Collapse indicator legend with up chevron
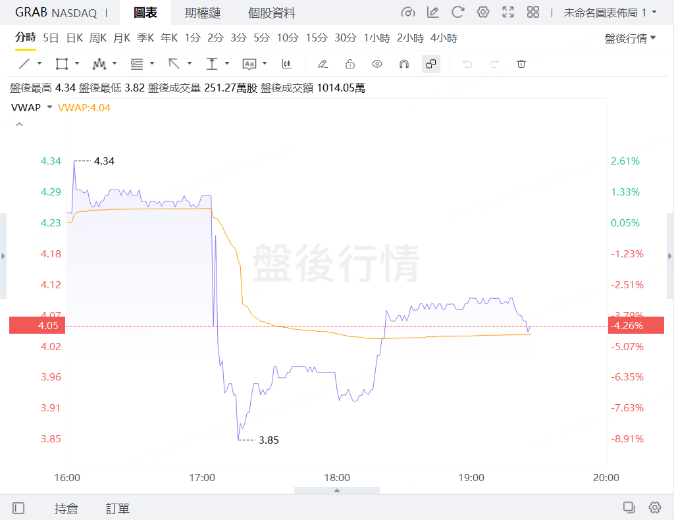The image size is (674, 520). coord(19,124)
